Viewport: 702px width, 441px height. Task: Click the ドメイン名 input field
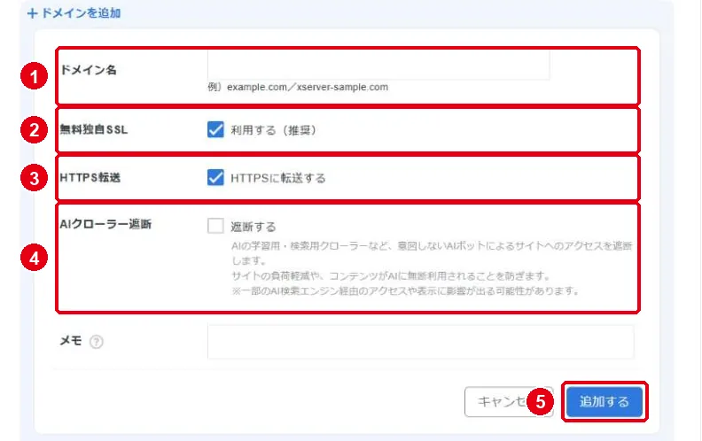point(378,66)
